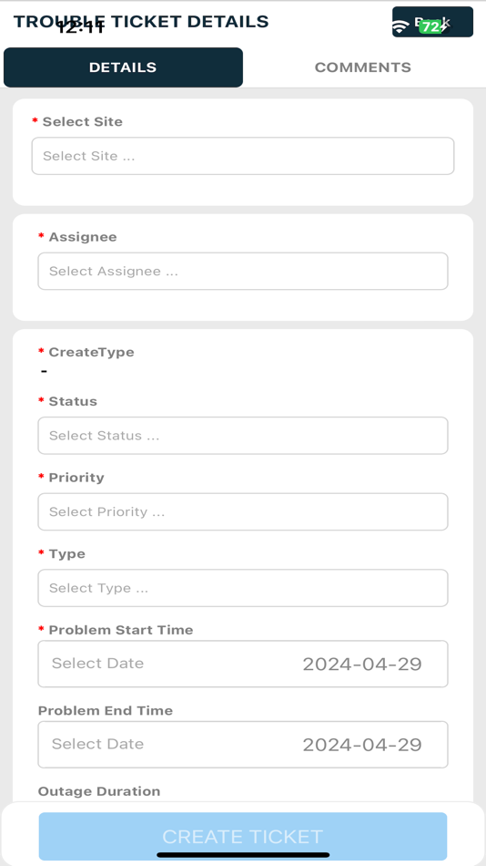Select the DETAILS tab

(x=123, y=67)
